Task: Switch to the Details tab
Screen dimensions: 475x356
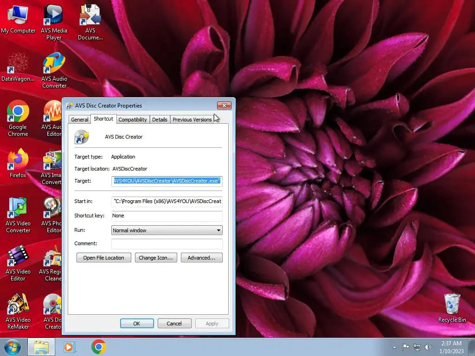Action: click(160, 120)
